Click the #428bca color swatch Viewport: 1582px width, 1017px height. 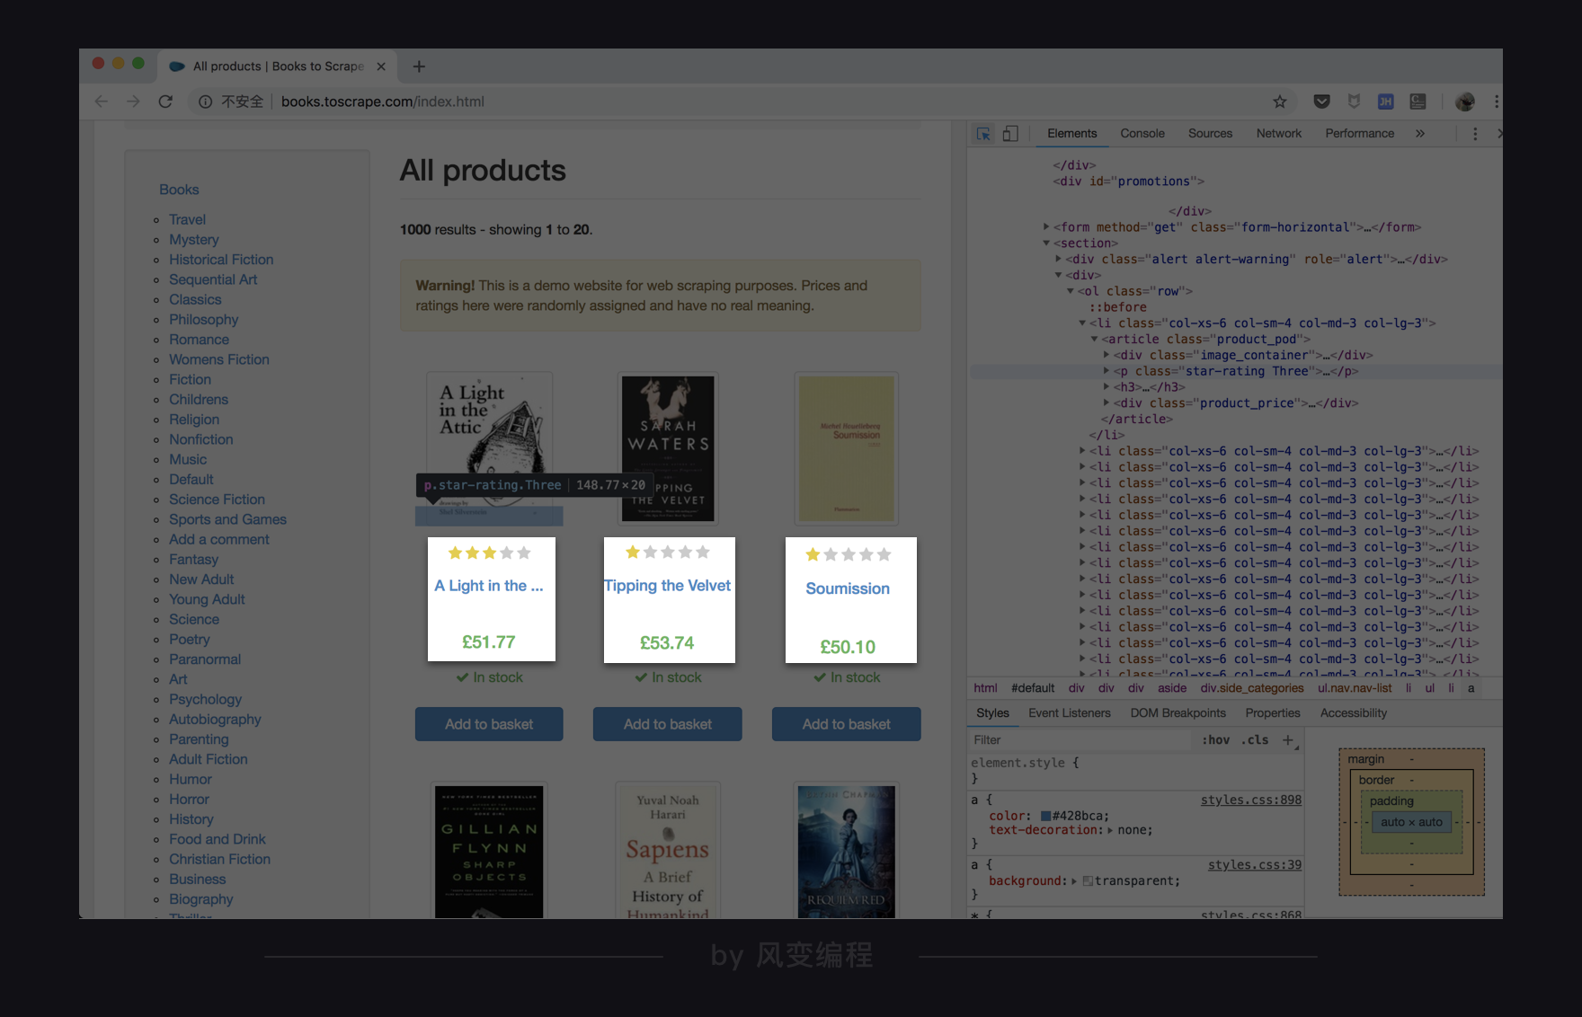(1045, 817)
